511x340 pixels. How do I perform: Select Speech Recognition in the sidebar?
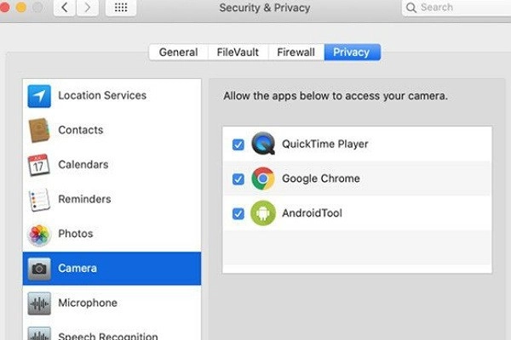click(x=107, y=335)
